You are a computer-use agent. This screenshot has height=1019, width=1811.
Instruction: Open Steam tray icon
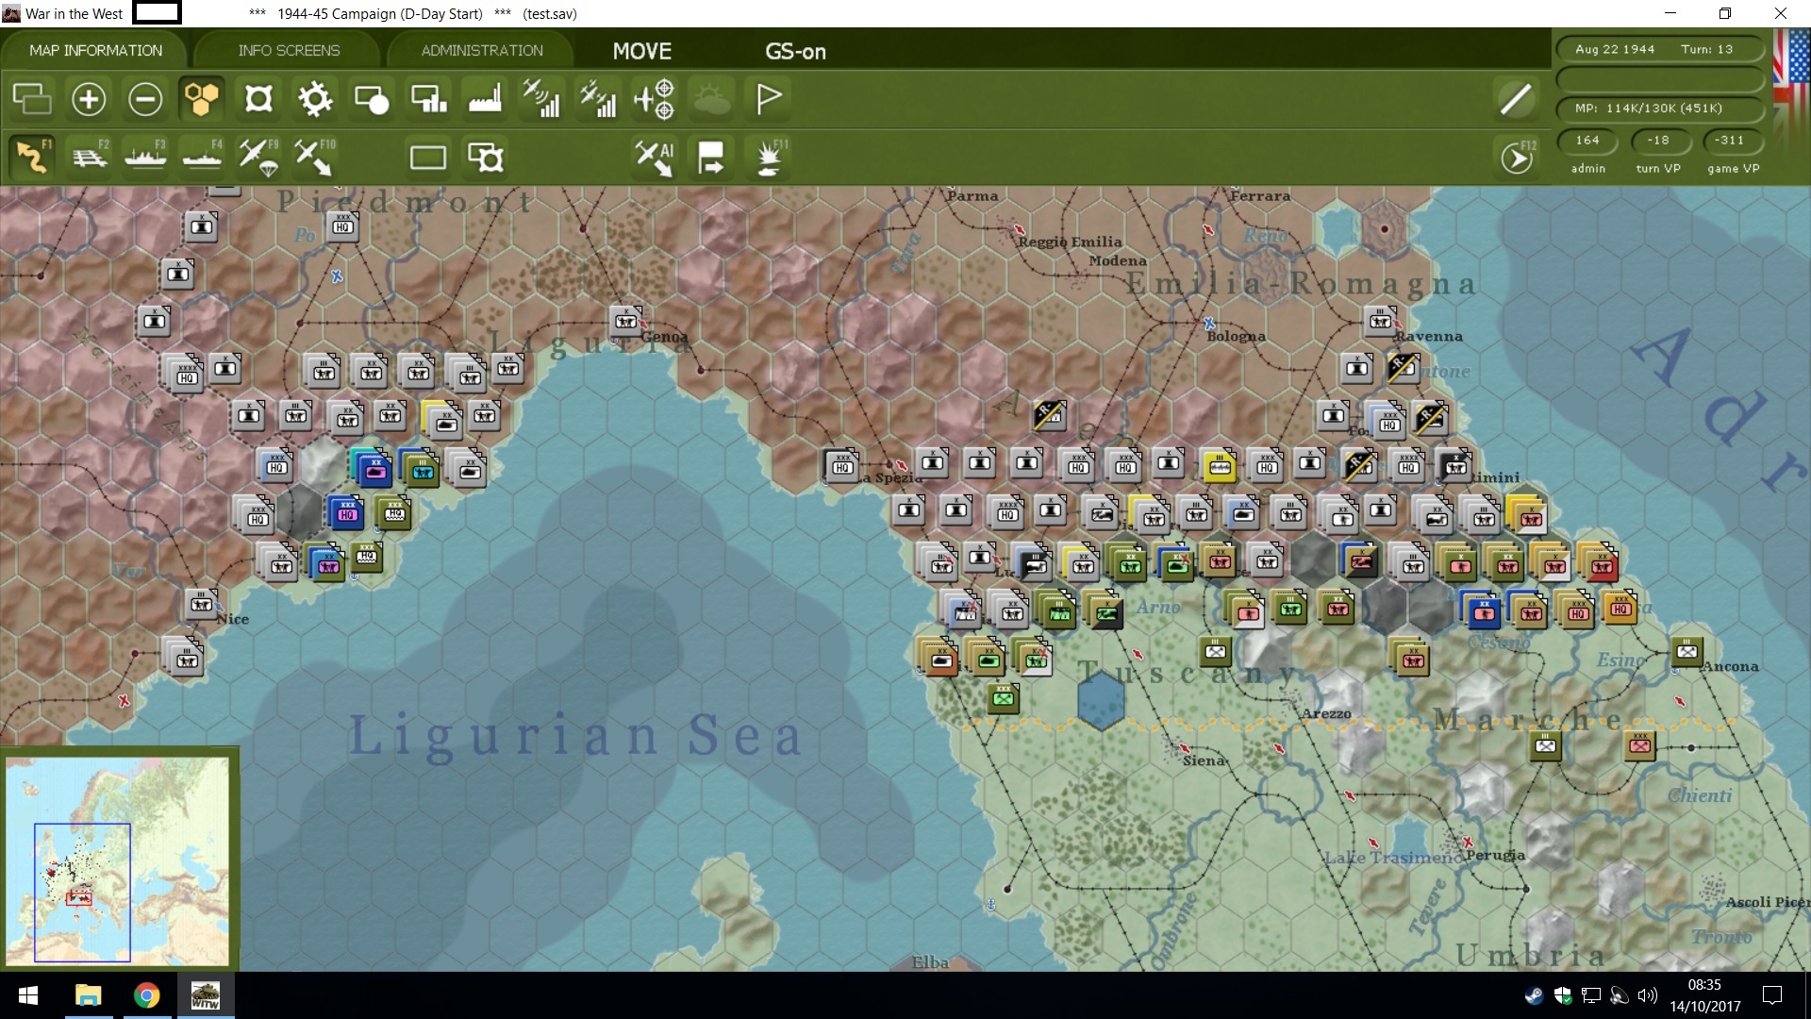point(1534,995)
